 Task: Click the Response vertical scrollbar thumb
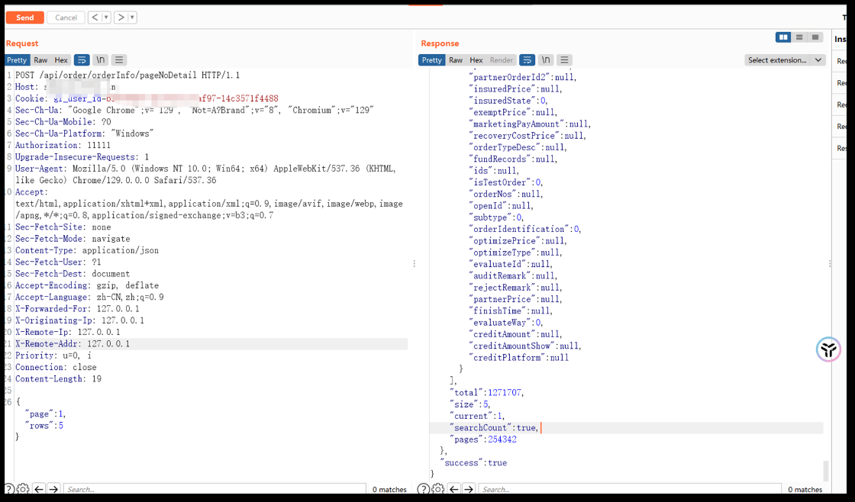click(825, 471)
